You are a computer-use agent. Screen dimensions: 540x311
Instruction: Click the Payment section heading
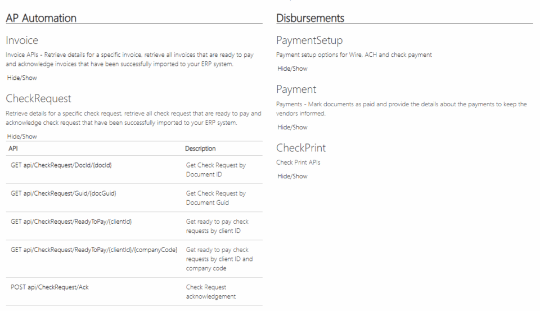tap(296, 90)
